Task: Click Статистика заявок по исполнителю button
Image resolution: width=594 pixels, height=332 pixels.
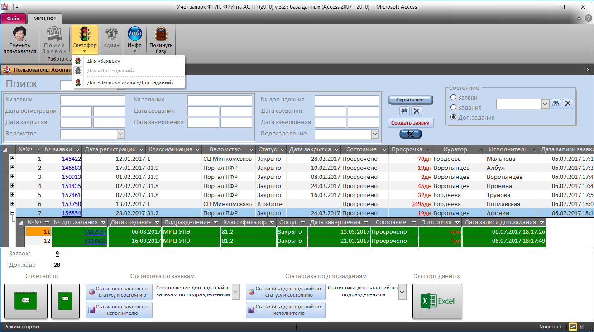Action: click(x=119, y=310)
